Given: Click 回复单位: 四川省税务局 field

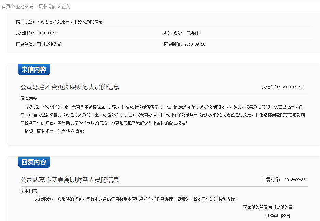Looking at the screenshot, I should pos(39,44).
